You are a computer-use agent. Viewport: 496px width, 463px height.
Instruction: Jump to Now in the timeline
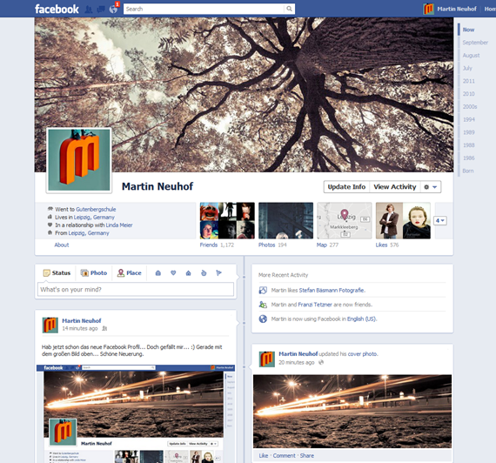point(468,30)
